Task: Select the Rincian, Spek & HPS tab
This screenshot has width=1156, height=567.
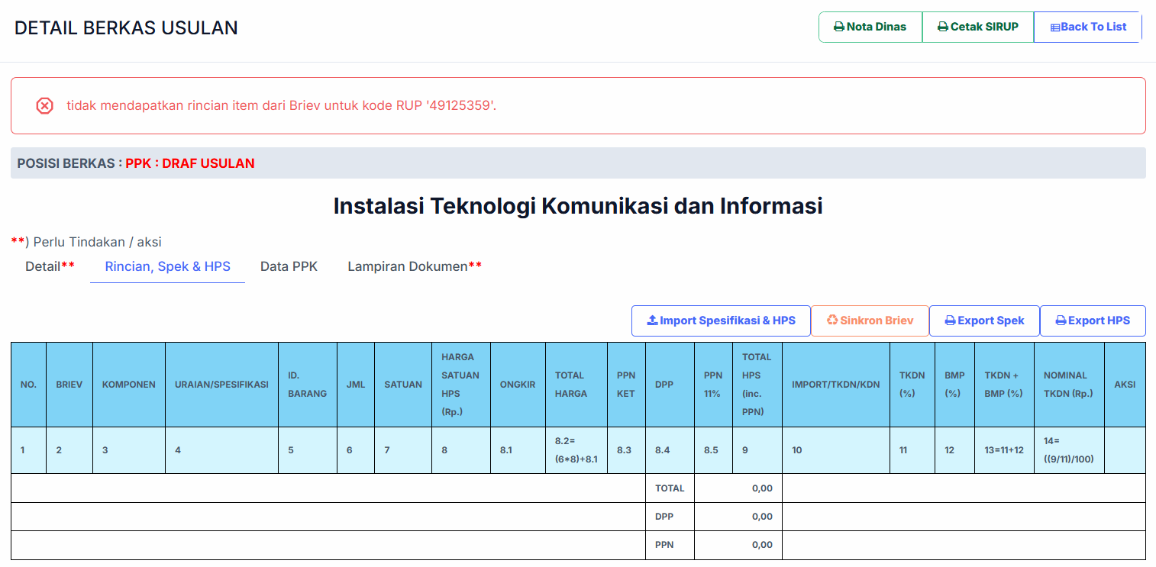Action: click(167, 266)
